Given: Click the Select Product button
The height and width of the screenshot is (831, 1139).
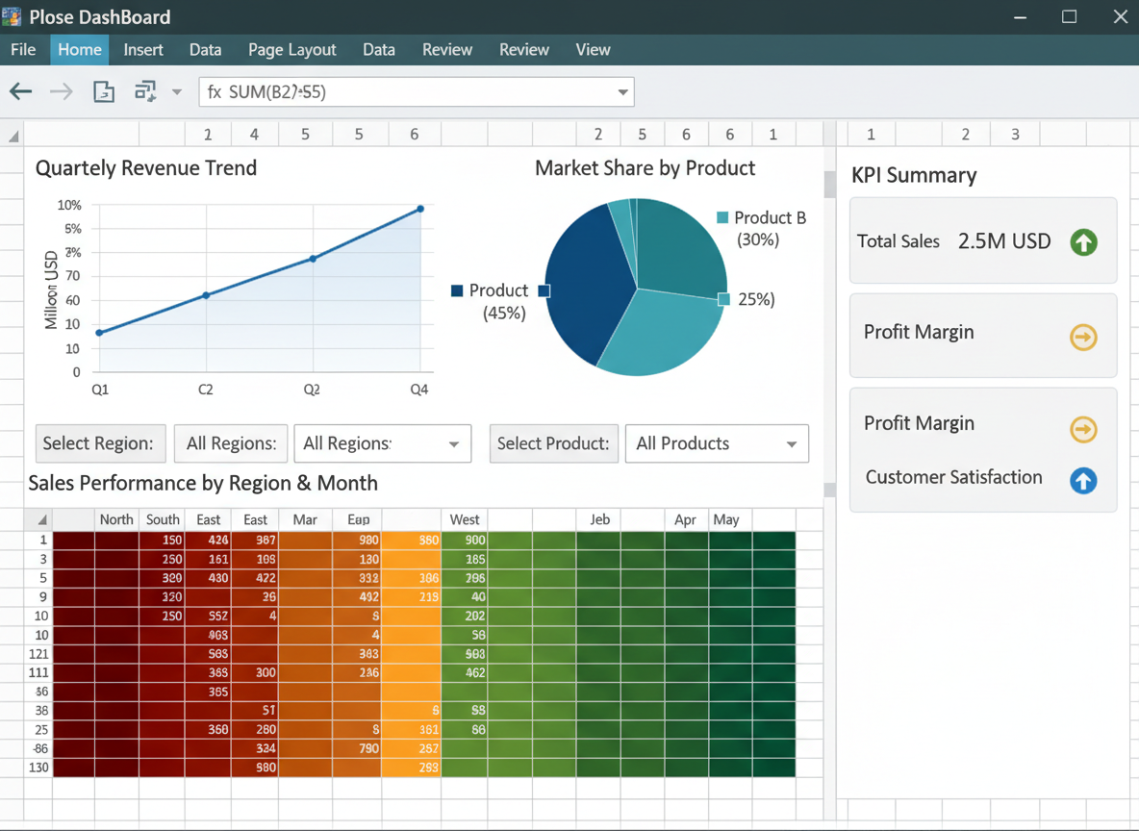Looking at the screenshot, I should (553, 443).
